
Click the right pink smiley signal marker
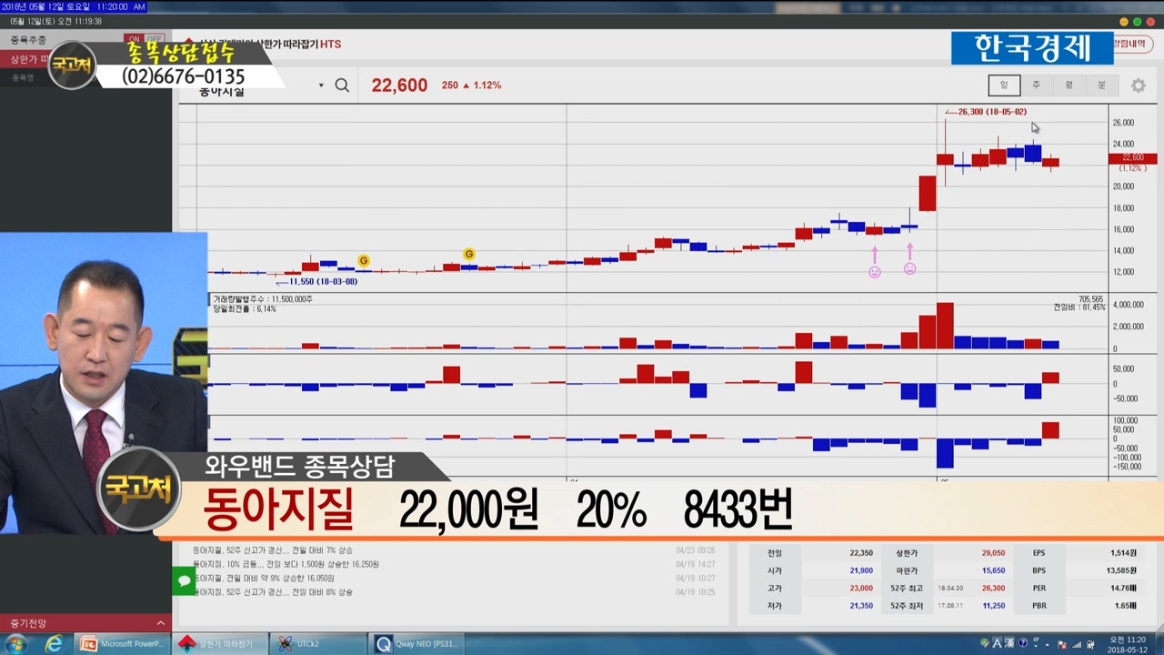click(909, 269)
